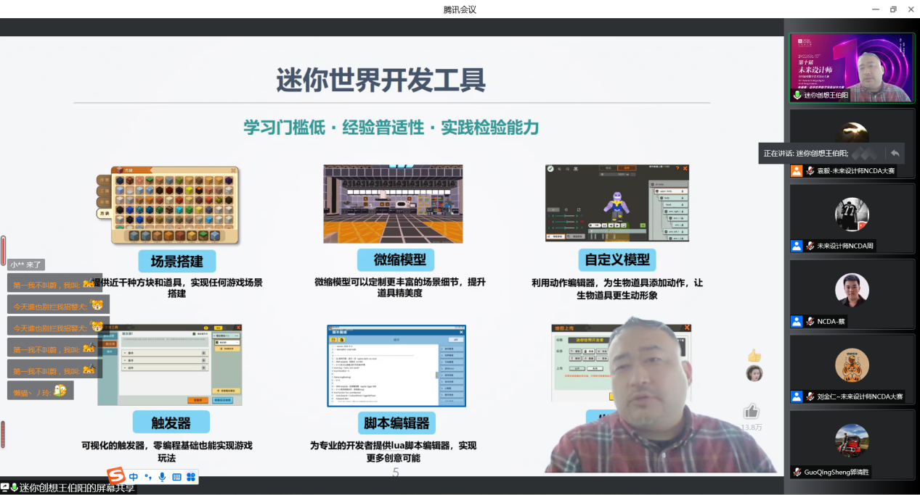
Task: Open the Sogou toolbox four-square icon
Action: pyautogui.click(x=191, y=477)
